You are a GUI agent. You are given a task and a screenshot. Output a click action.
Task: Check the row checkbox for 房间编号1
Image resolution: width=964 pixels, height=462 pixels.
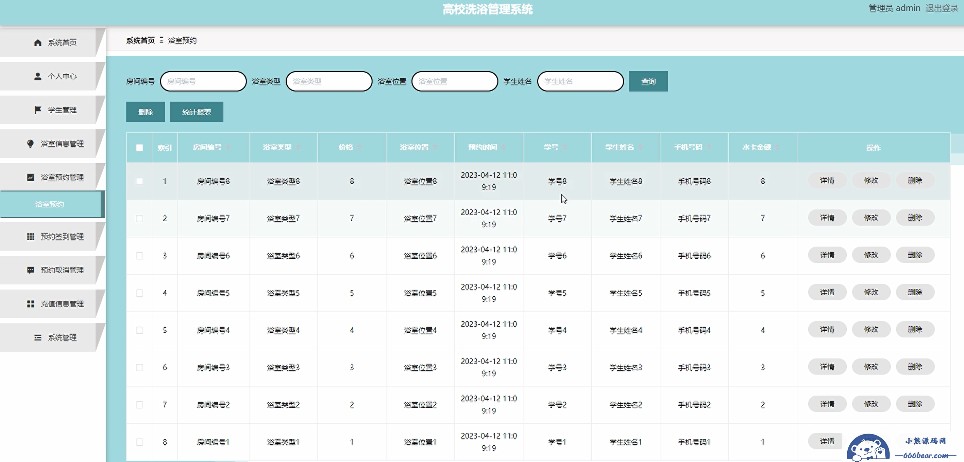click(139, 442)
